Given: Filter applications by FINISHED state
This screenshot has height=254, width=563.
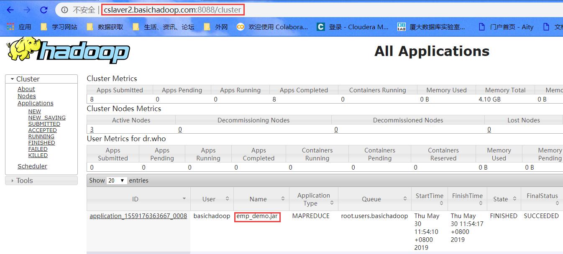Looking at the screenshot, I should pyautogui.click(x=42, y=143).
